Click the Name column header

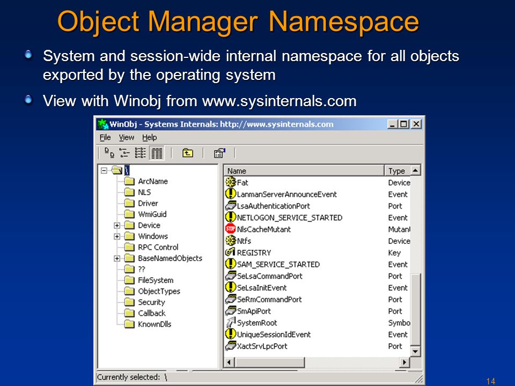[x=304, y=170]
